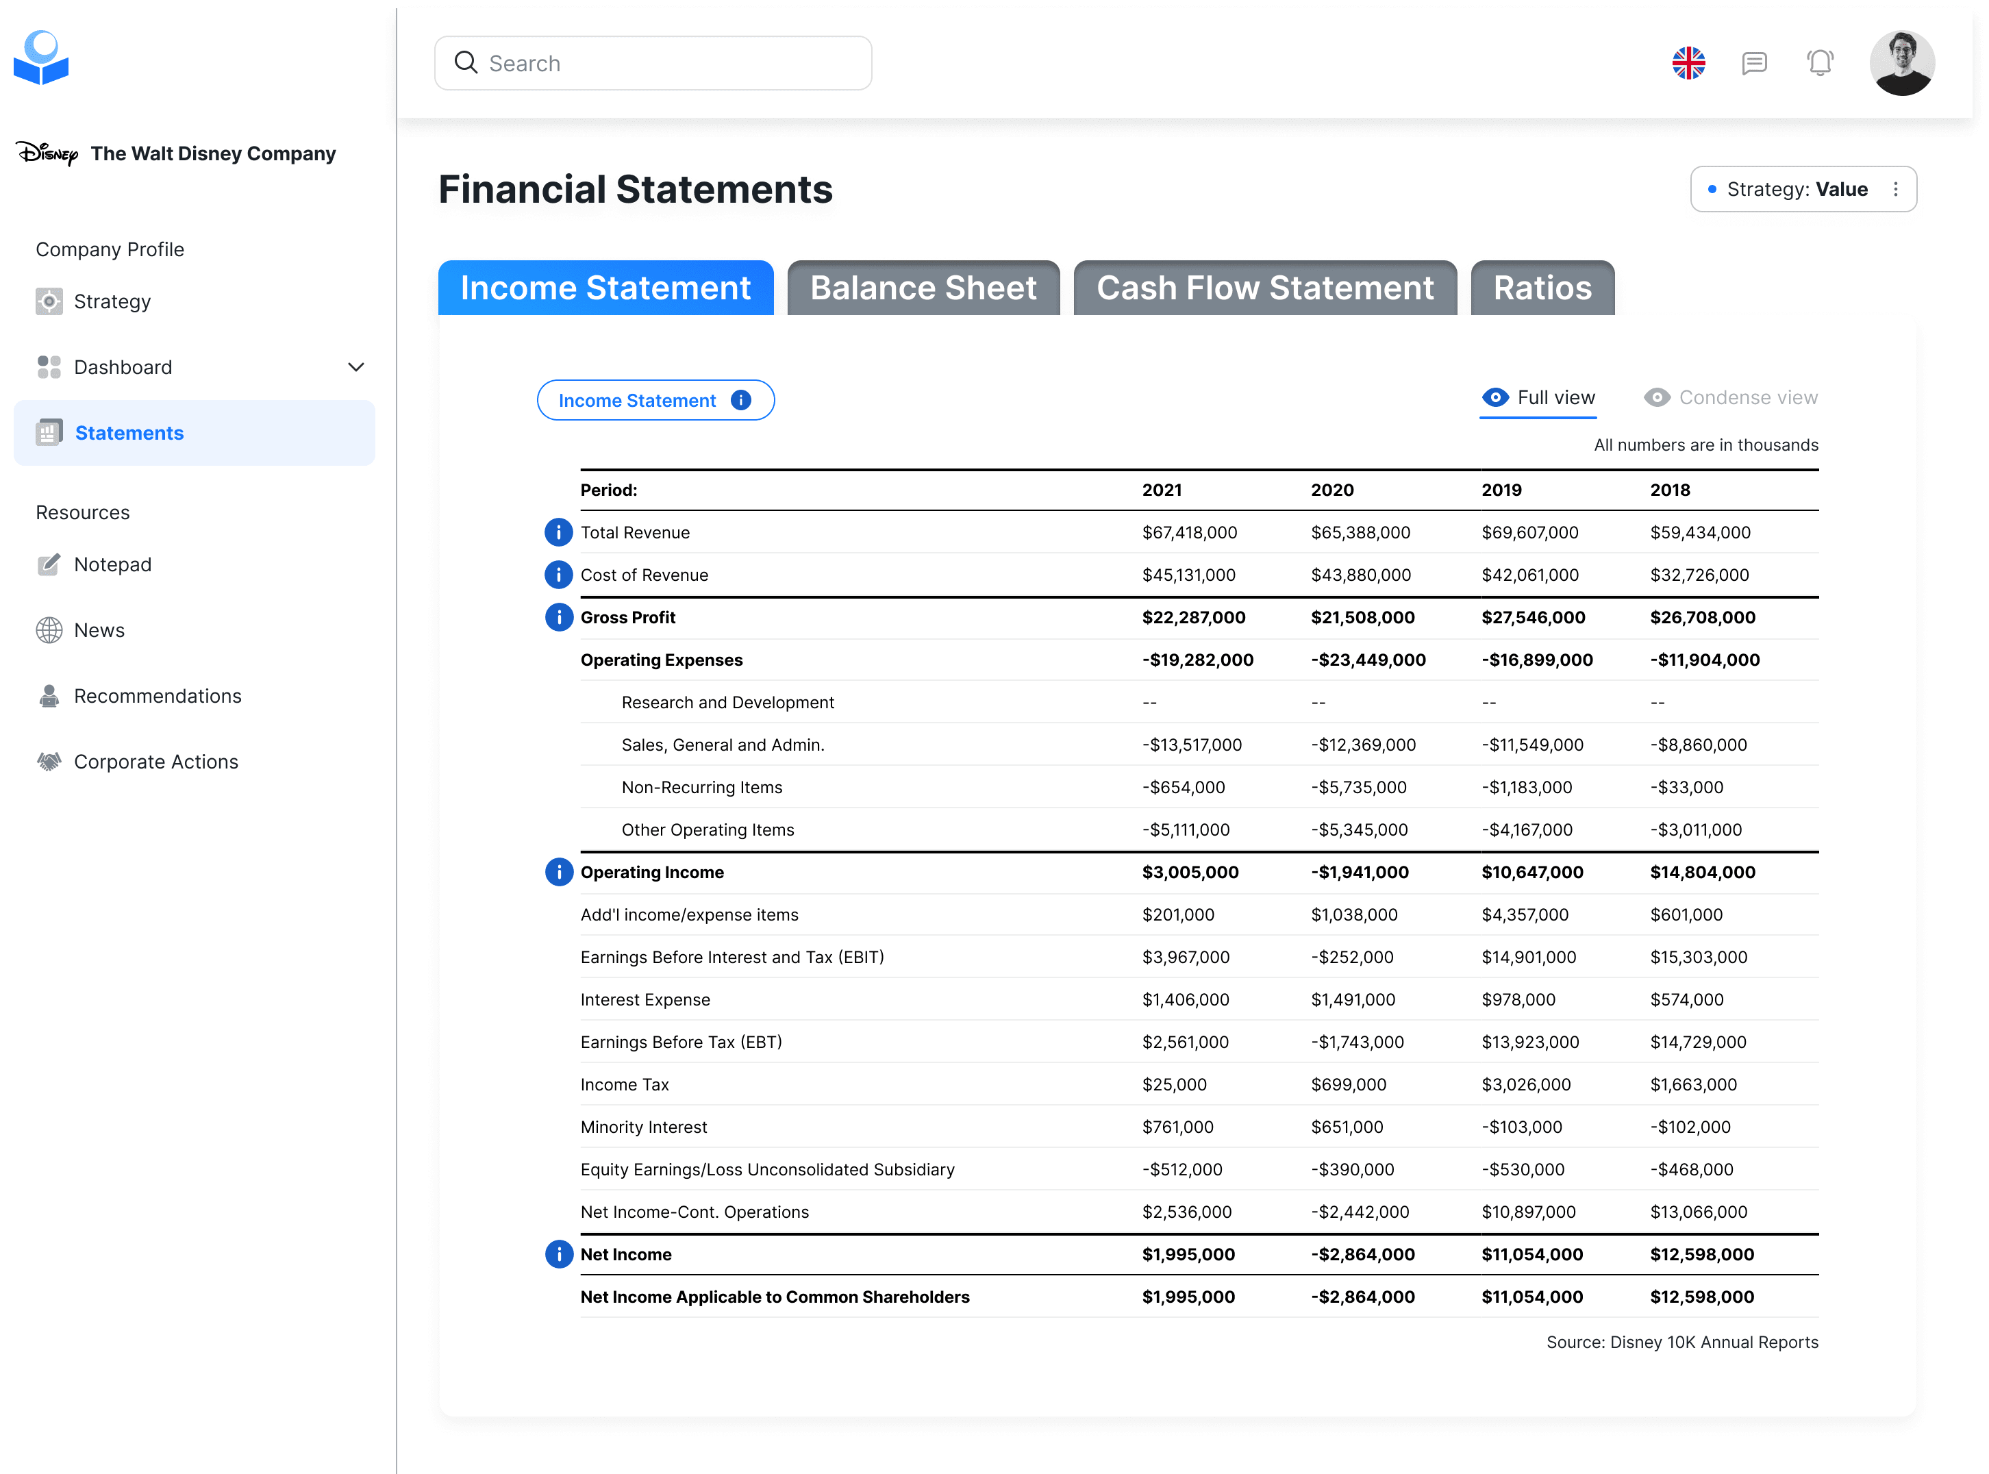
Task: Switch to Full view
Action: [x=1538, y=398]
